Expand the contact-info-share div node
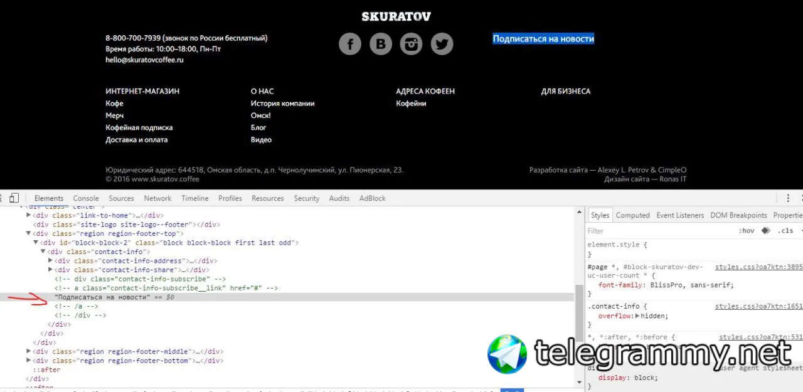 (51, 270)
